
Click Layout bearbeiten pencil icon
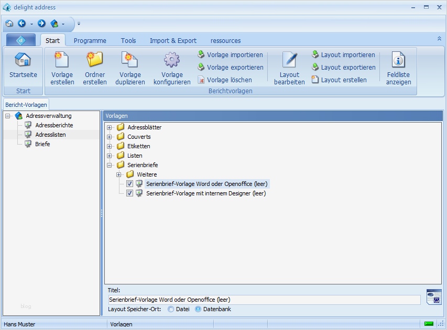tap(289, 60)
